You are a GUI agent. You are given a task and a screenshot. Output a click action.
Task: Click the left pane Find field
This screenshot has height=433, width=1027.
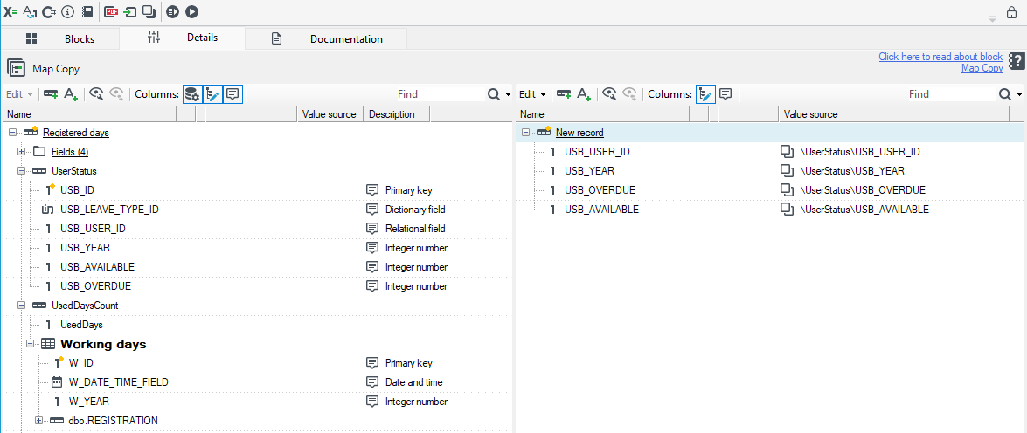pyautogui.click(x=441, y=94)
